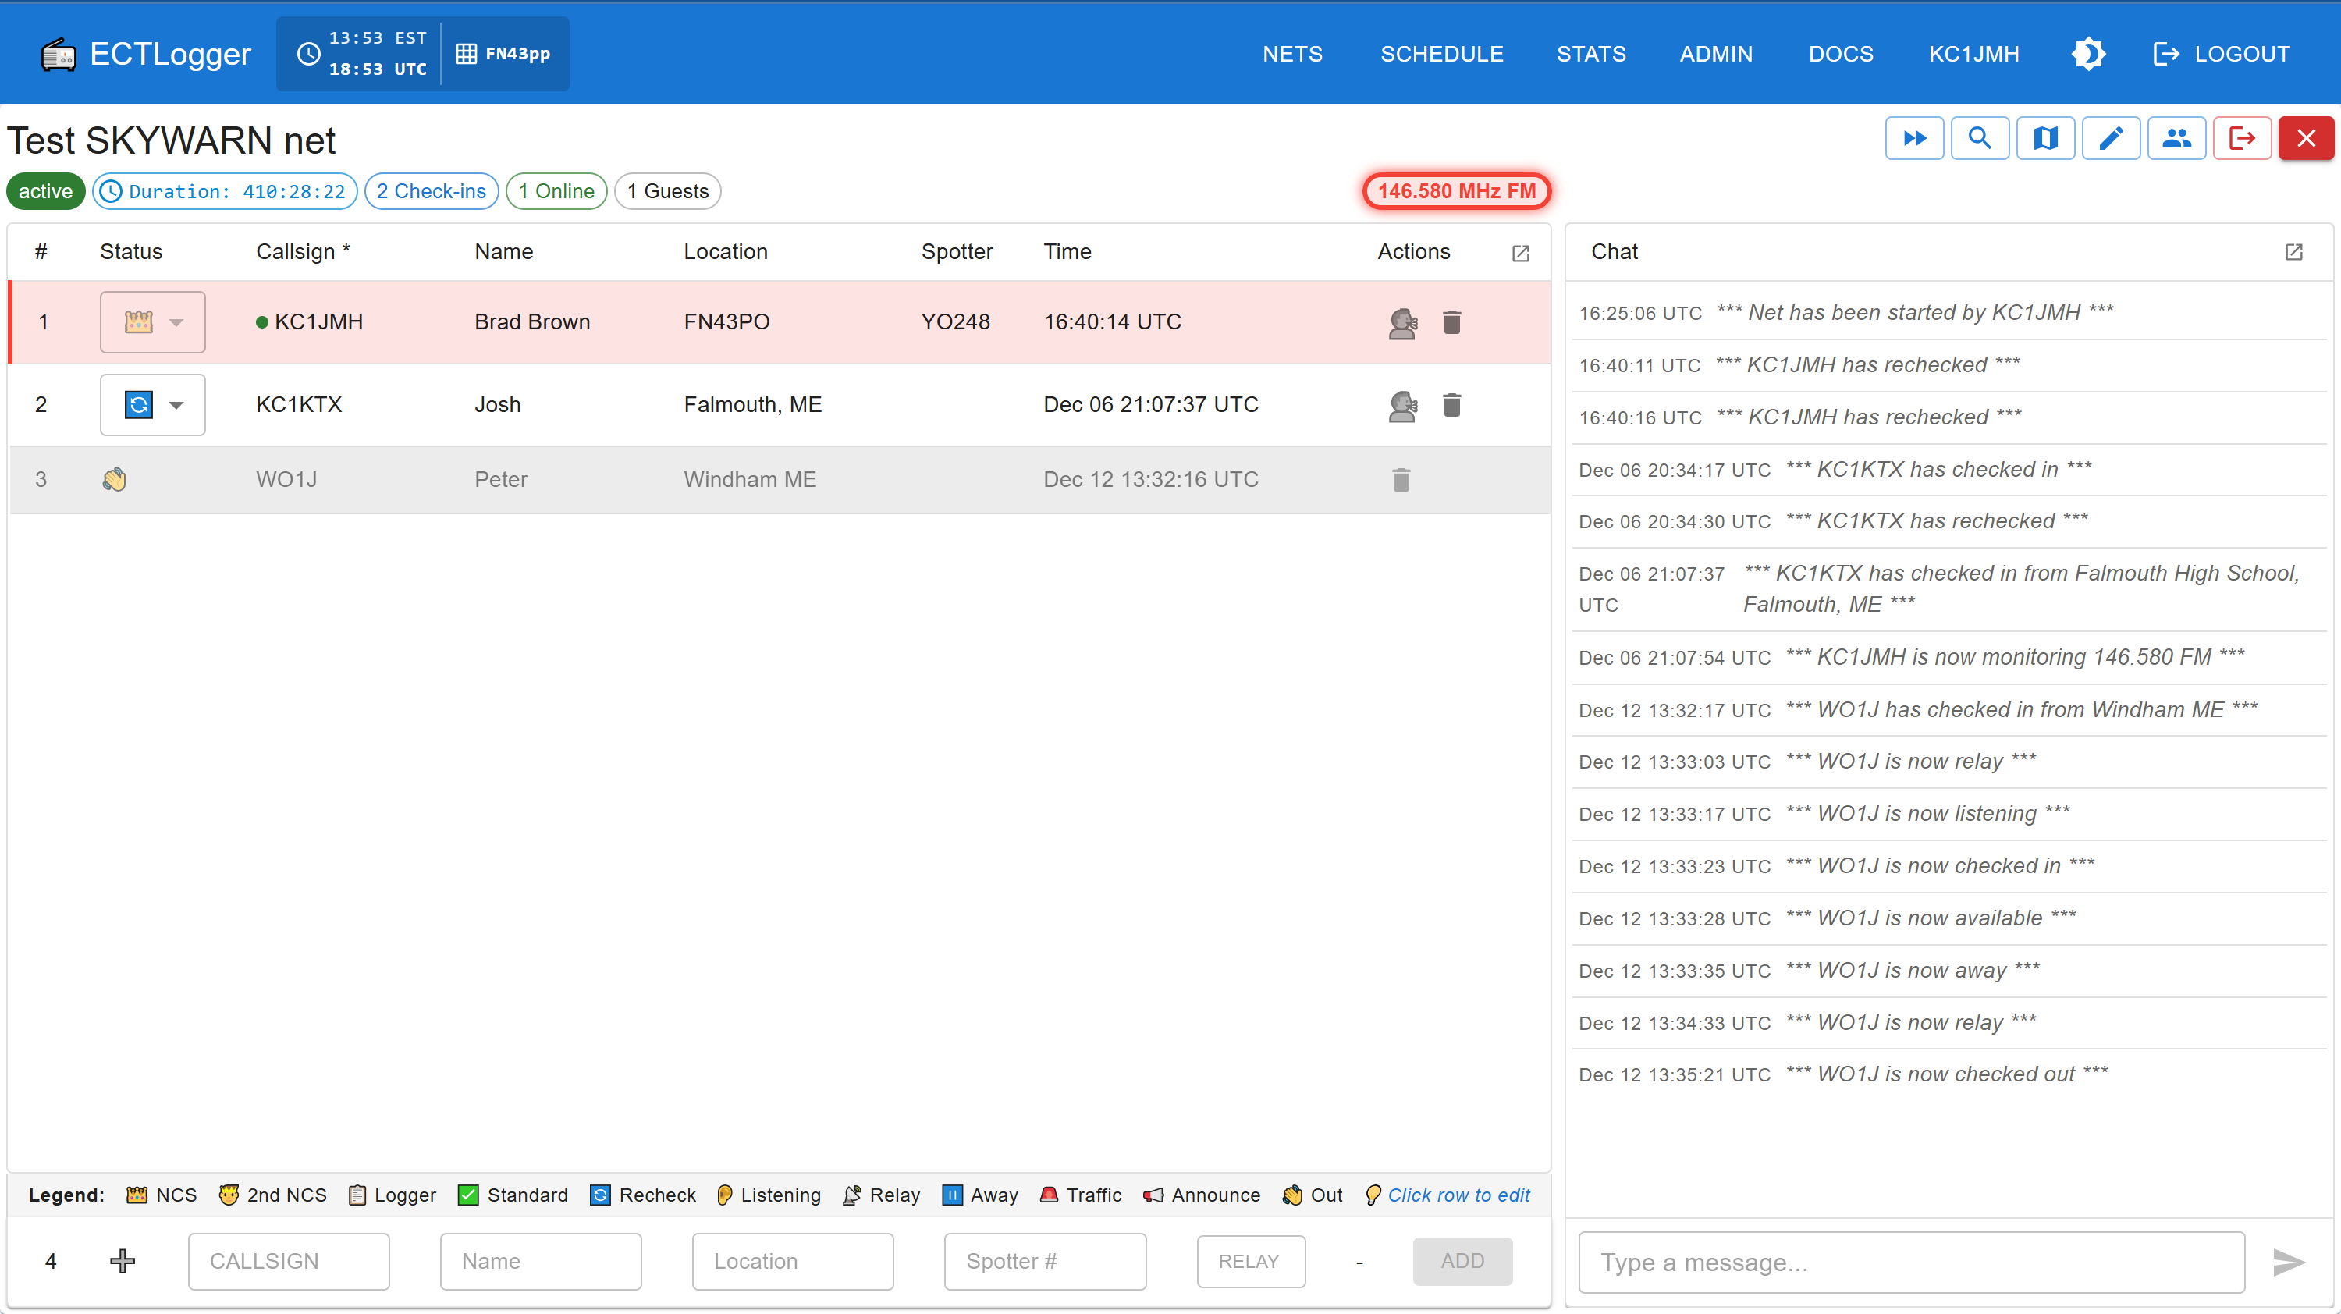Click the Click row to edit link
Screen dimensions: 2341x1314
pos(1458,1195)
